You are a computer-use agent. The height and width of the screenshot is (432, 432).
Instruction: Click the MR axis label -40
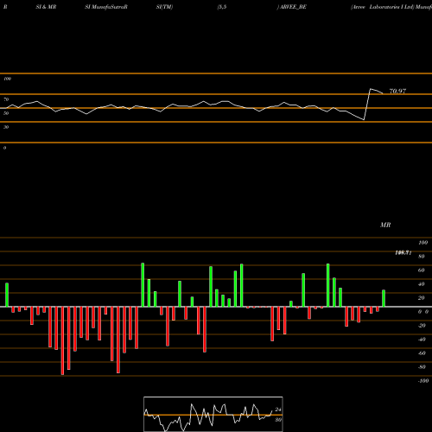pyautogui.click(x=422, y=340)
